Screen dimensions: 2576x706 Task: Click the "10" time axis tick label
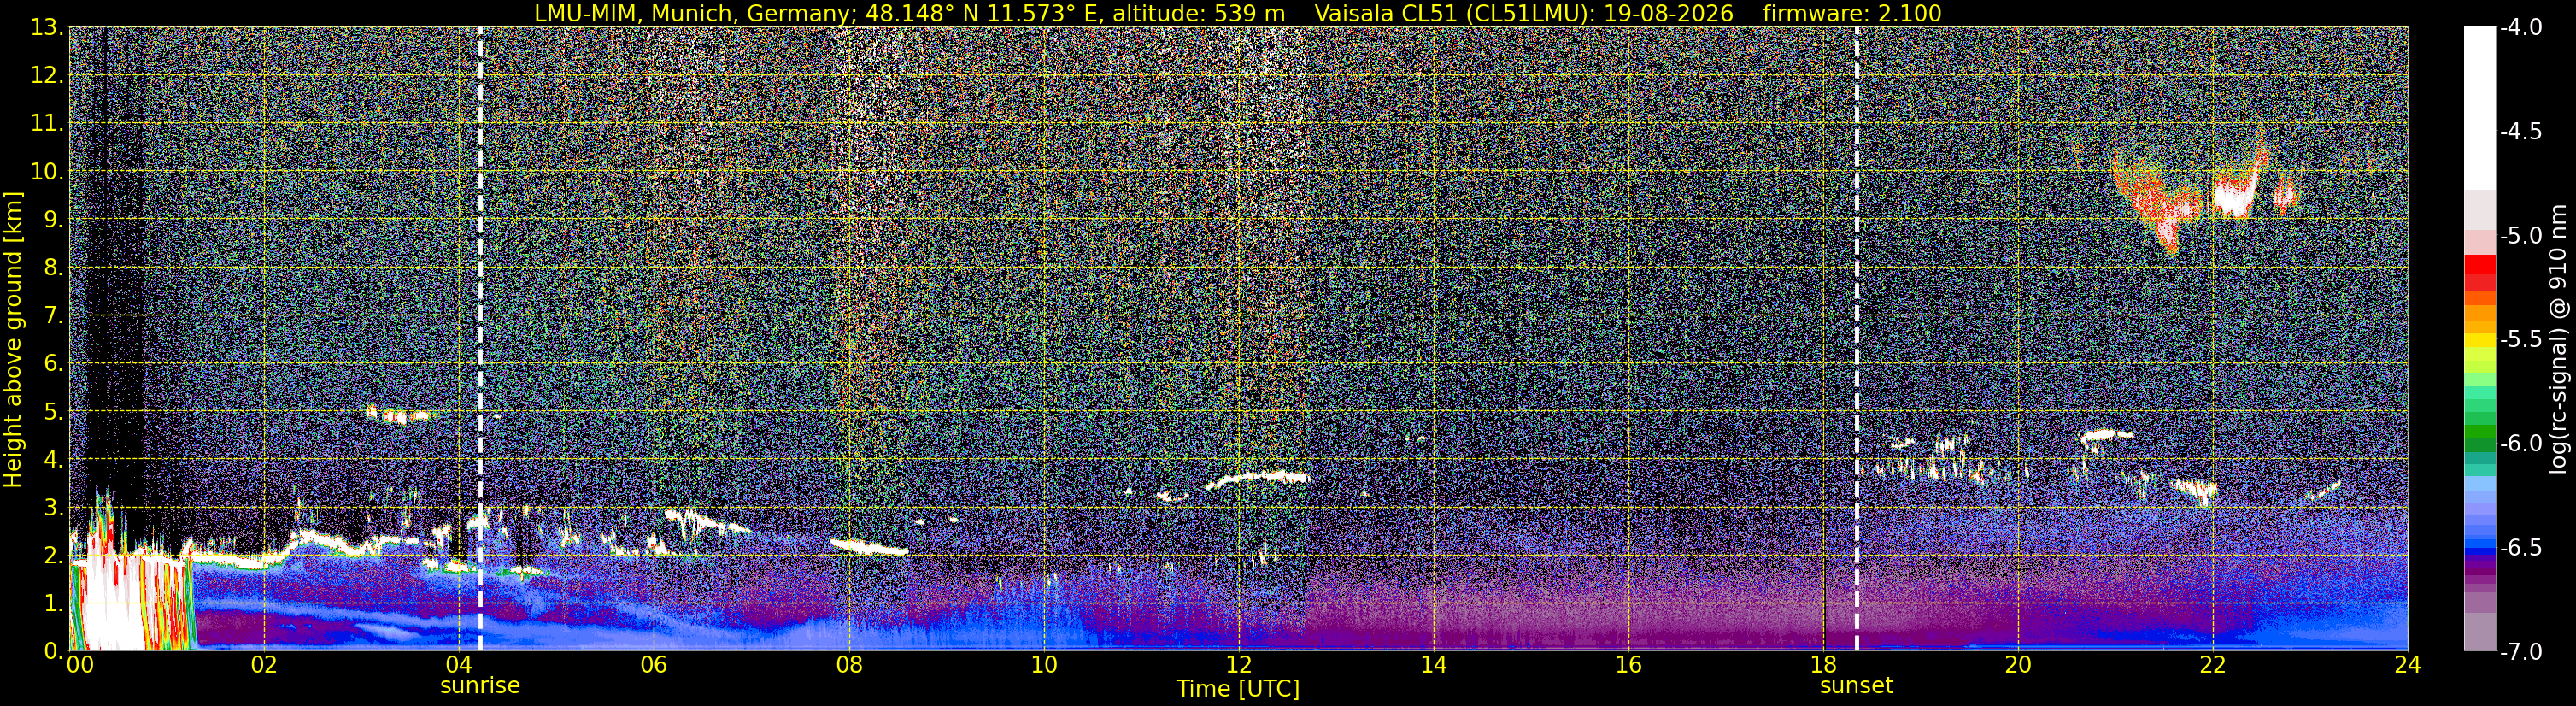(x=1043, y=665)
